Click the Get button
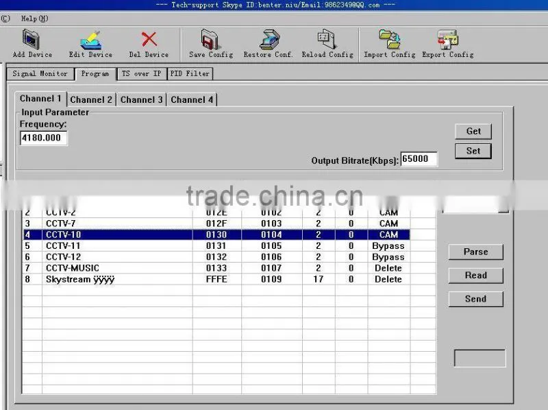Viewport: 548px width, 410px height. 473,131
